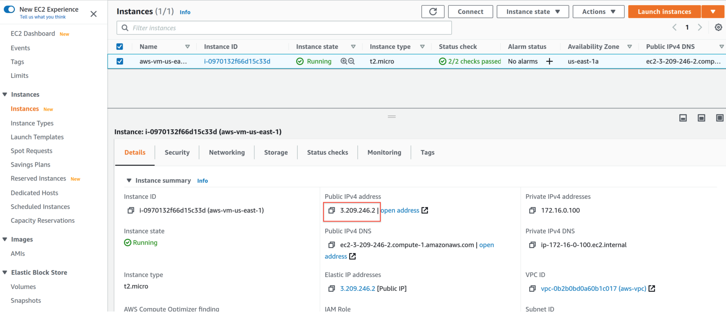
Task: Switch to the Networking tab
Action: [227, 152]
